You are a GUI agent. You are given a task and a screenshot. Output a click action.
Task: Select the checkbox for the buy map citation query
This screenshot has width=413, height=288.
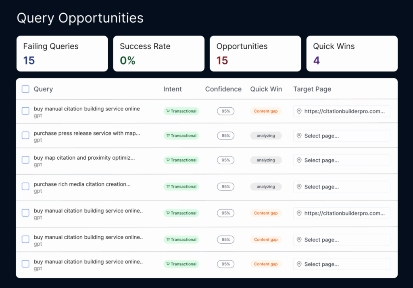[25, 160]
